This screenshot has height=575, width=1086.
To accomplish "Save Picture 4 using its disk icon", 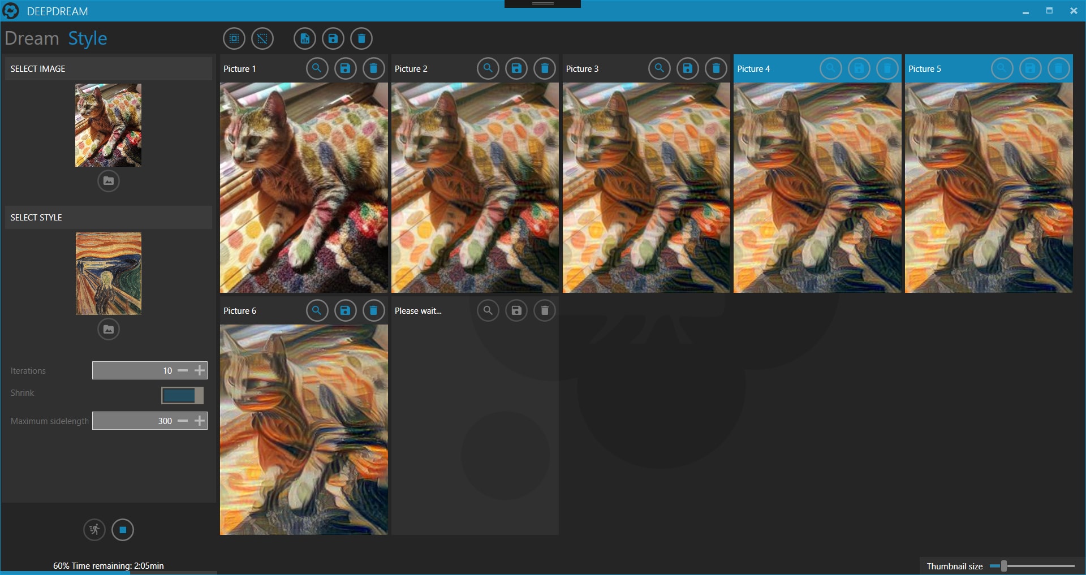I will (x=859, y=68).
